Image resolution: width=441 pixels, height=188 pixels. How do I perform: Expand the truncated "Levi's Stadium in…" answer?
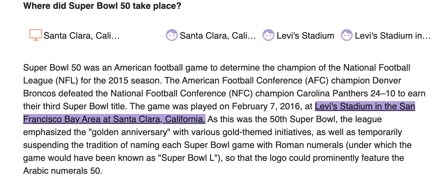click(393, 36)
